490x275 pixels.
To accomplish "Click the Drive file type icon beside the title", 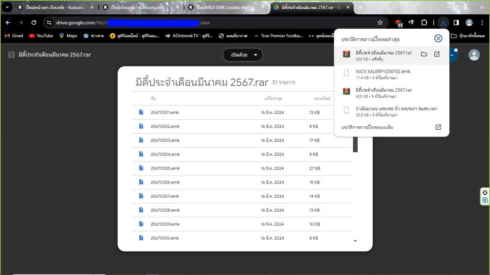I will pos(11,55).
